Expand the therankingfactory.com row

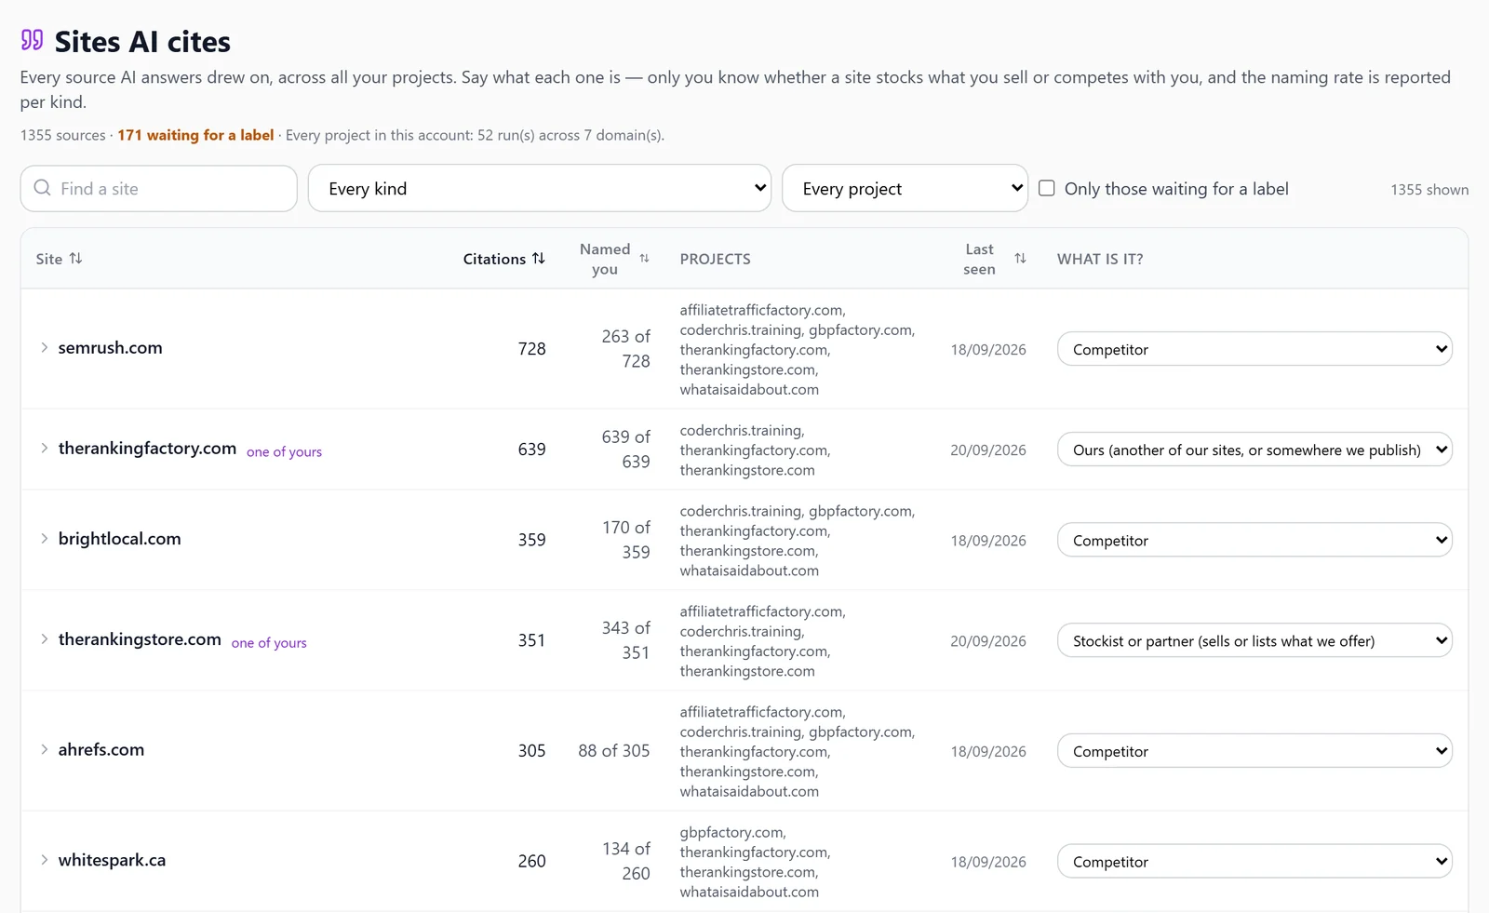tap(44, 448)
